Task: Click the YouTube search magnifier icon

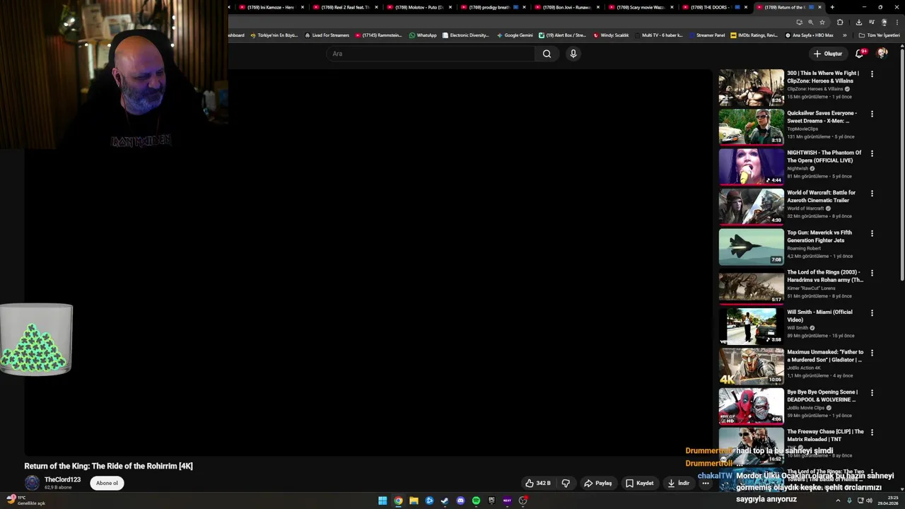Action: click(547, 54)
